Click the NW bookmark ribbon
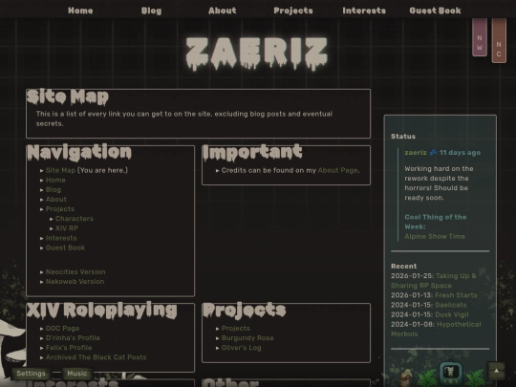Screen dimensions: 516x387 480,37
